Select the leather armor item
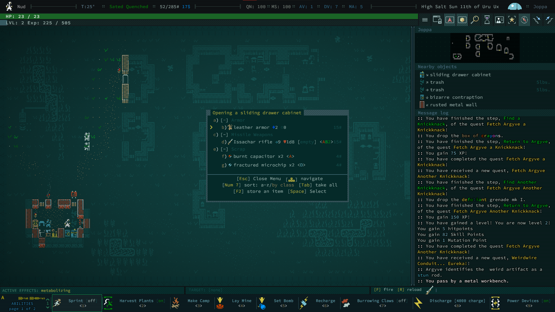 (x=251, y=127)
